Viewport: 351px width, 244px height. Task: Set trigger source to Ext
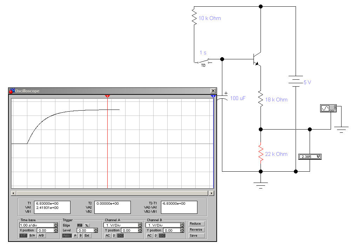coord(87,236)
